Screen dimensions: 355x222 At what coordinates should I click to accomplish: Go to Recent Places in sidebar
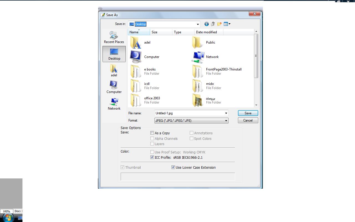(114, 37)
